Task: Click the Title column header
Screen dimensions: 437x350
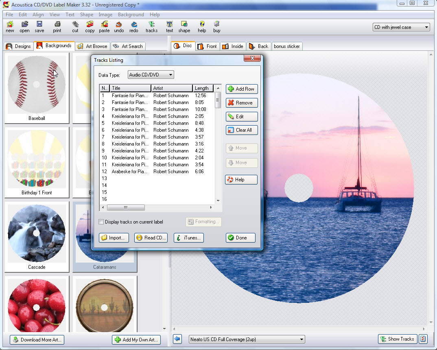Action: click(131, 88)
